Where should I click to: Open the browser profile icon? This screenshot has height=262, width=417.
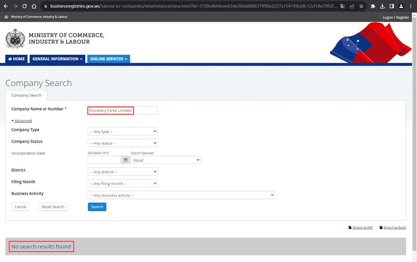tap(401, 6)
